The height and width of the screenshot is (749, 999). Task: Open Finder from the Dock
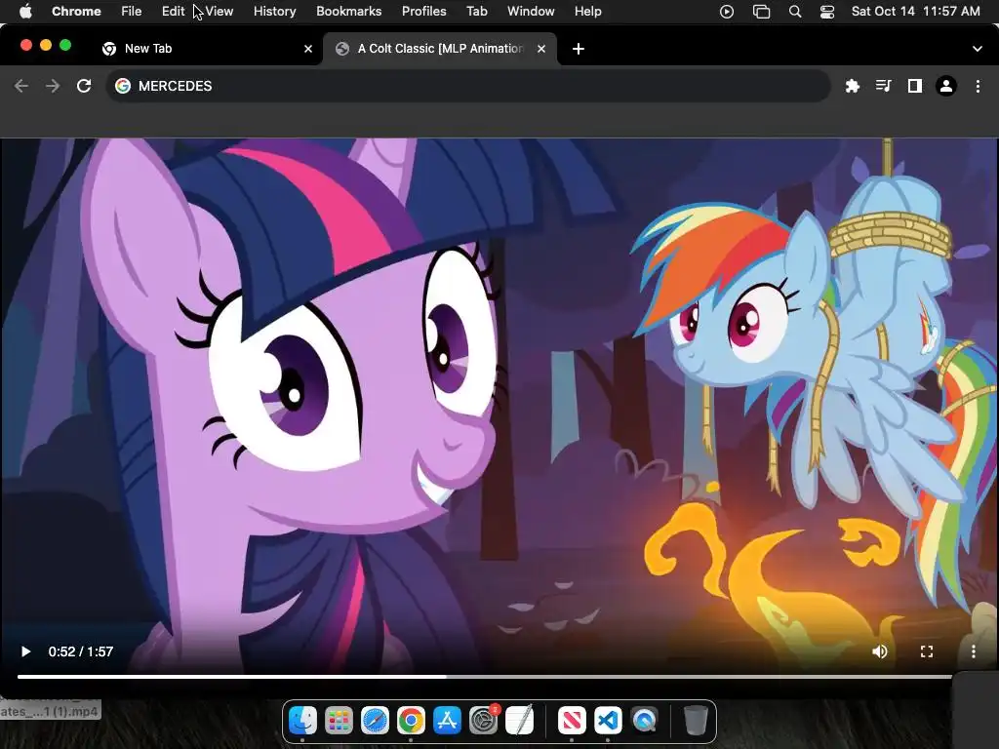pyautogui.click(x=302, y=721)
